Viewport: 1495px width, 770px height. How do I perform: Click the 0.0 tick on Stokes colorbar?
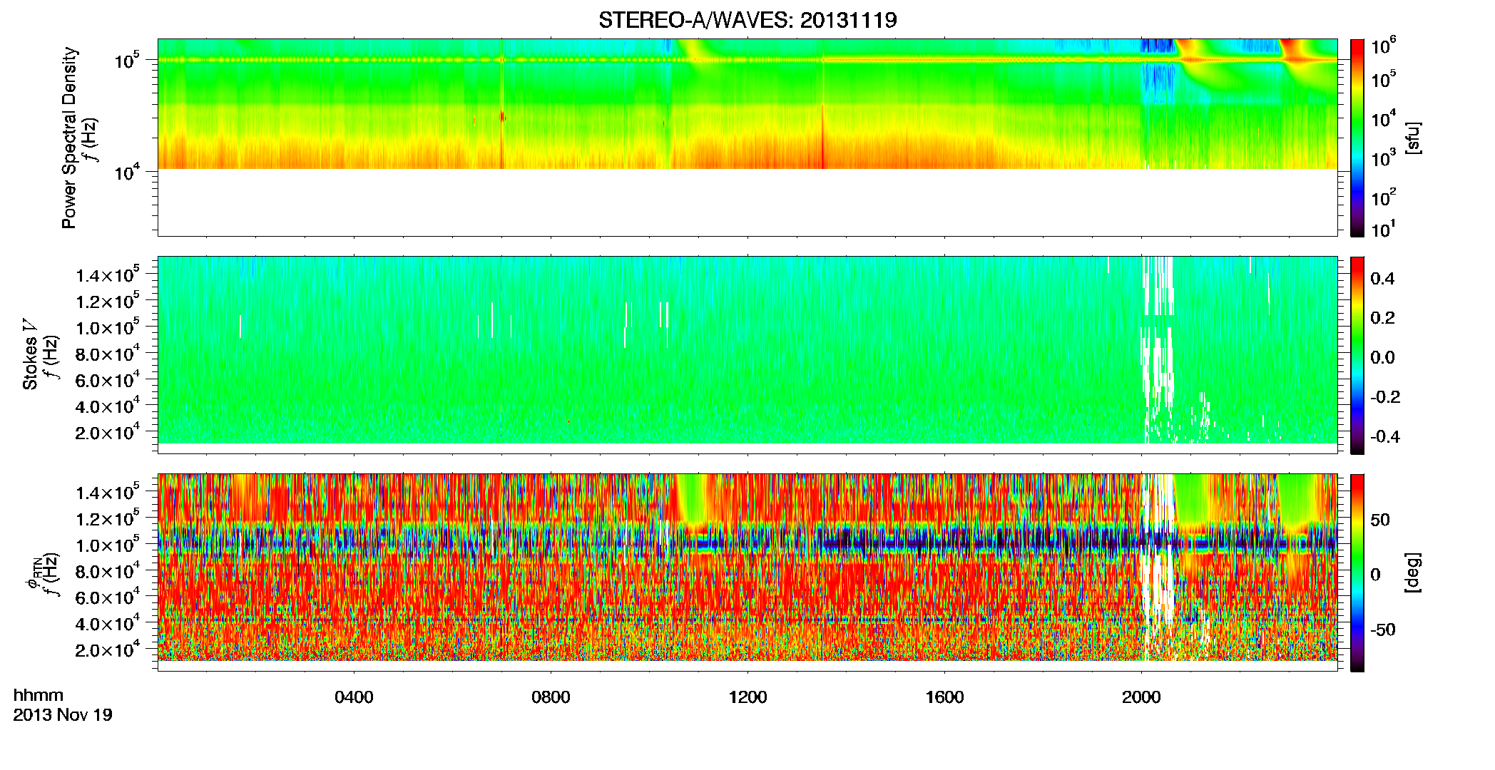pyautogui.click(x=1382, y=358)
